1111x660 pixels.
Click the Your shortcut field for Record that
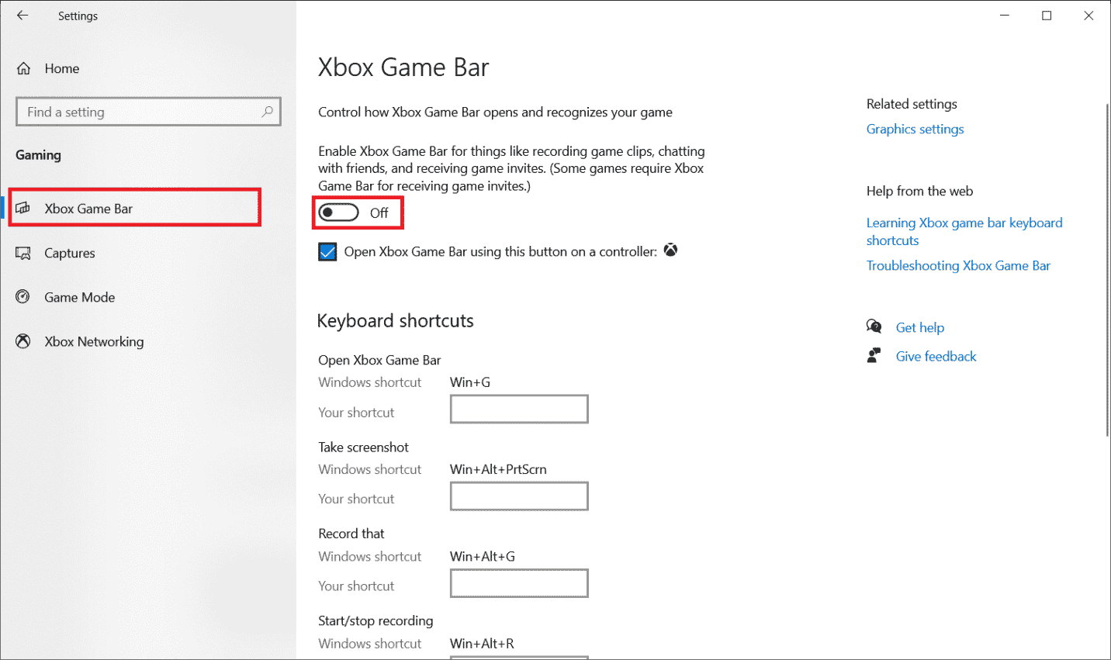[519, 583]
